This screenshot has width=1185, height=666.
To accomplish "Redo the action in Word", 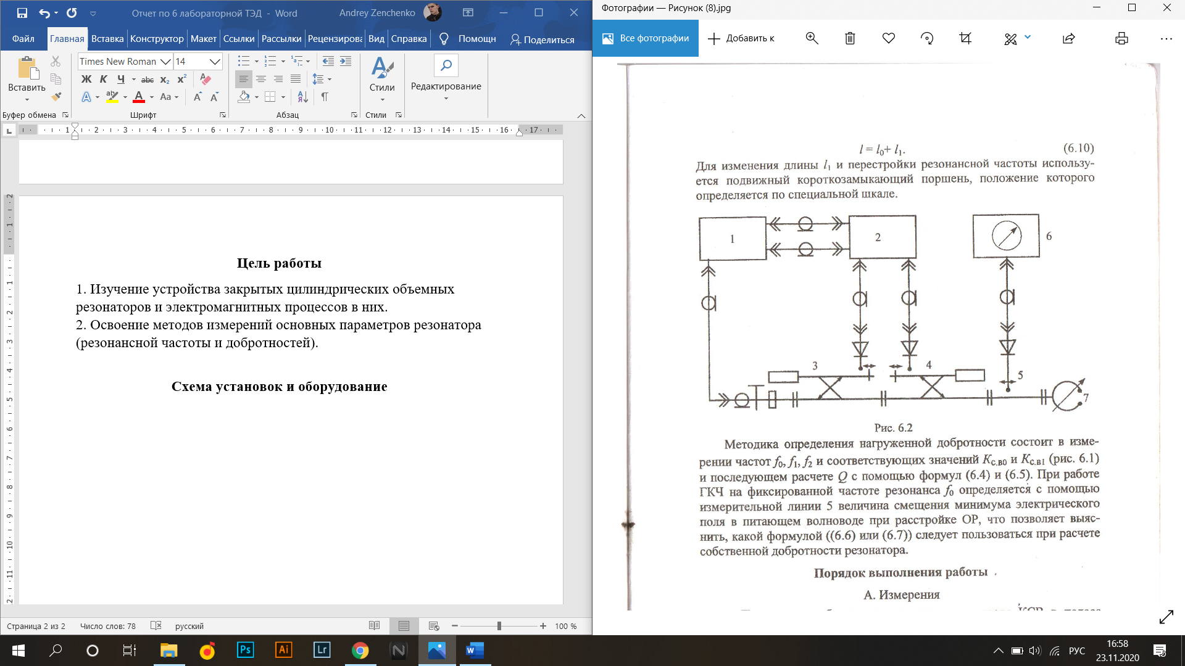I will (72, 13).
